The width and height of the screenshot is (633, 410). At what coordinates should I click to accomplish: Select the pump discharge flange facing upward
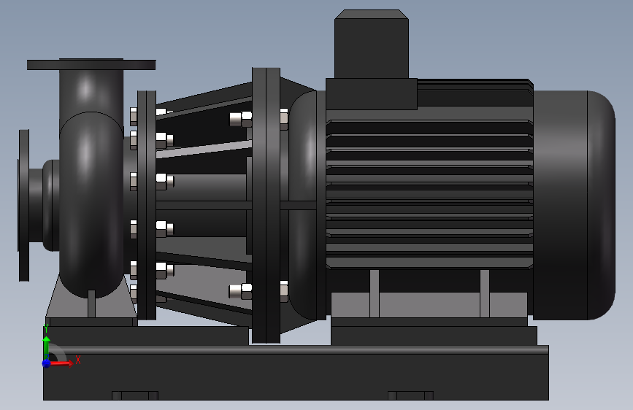[x=91, y=65]
